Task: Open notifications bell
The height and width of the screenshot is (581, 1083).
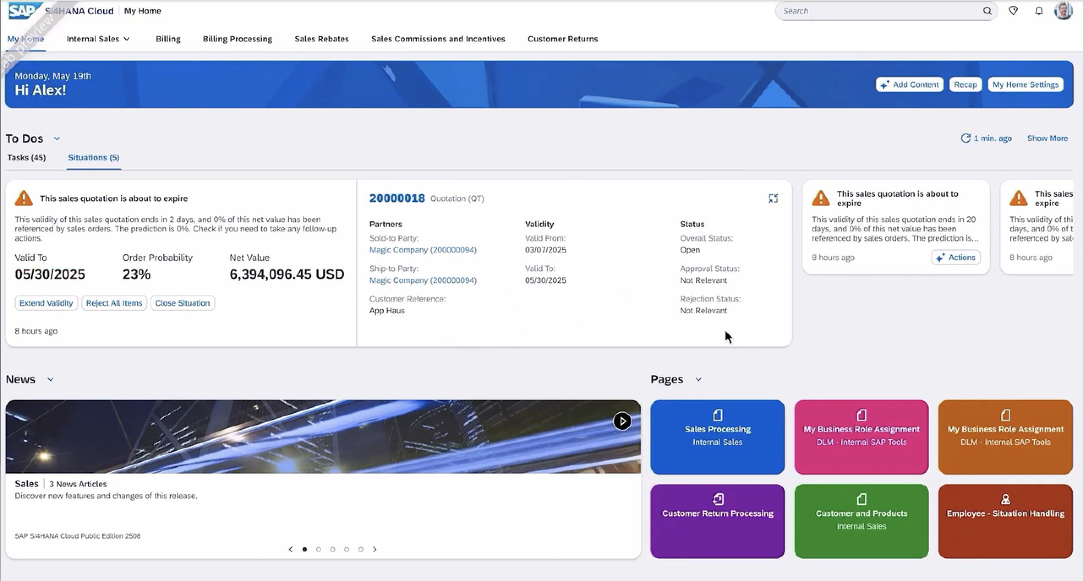Action: [1039, 11]
